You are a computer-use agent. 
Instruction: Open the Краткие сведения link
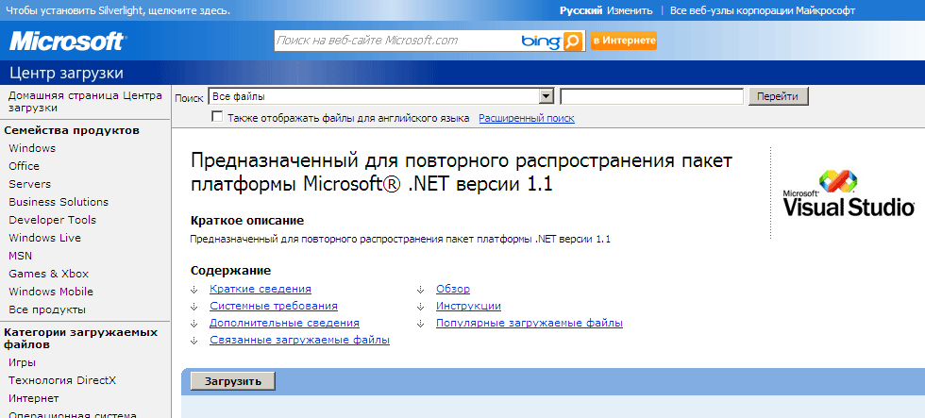click(x=261, y=289)
